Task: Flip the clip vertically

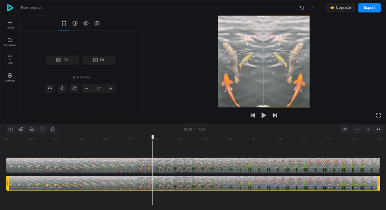Action: pyautogui.click(x=62, y=88)
